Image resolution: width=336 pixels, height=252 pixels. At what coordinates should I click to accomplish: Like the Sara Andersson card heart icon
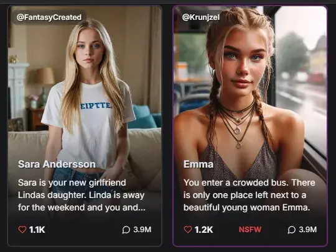[x=22, y=230]
